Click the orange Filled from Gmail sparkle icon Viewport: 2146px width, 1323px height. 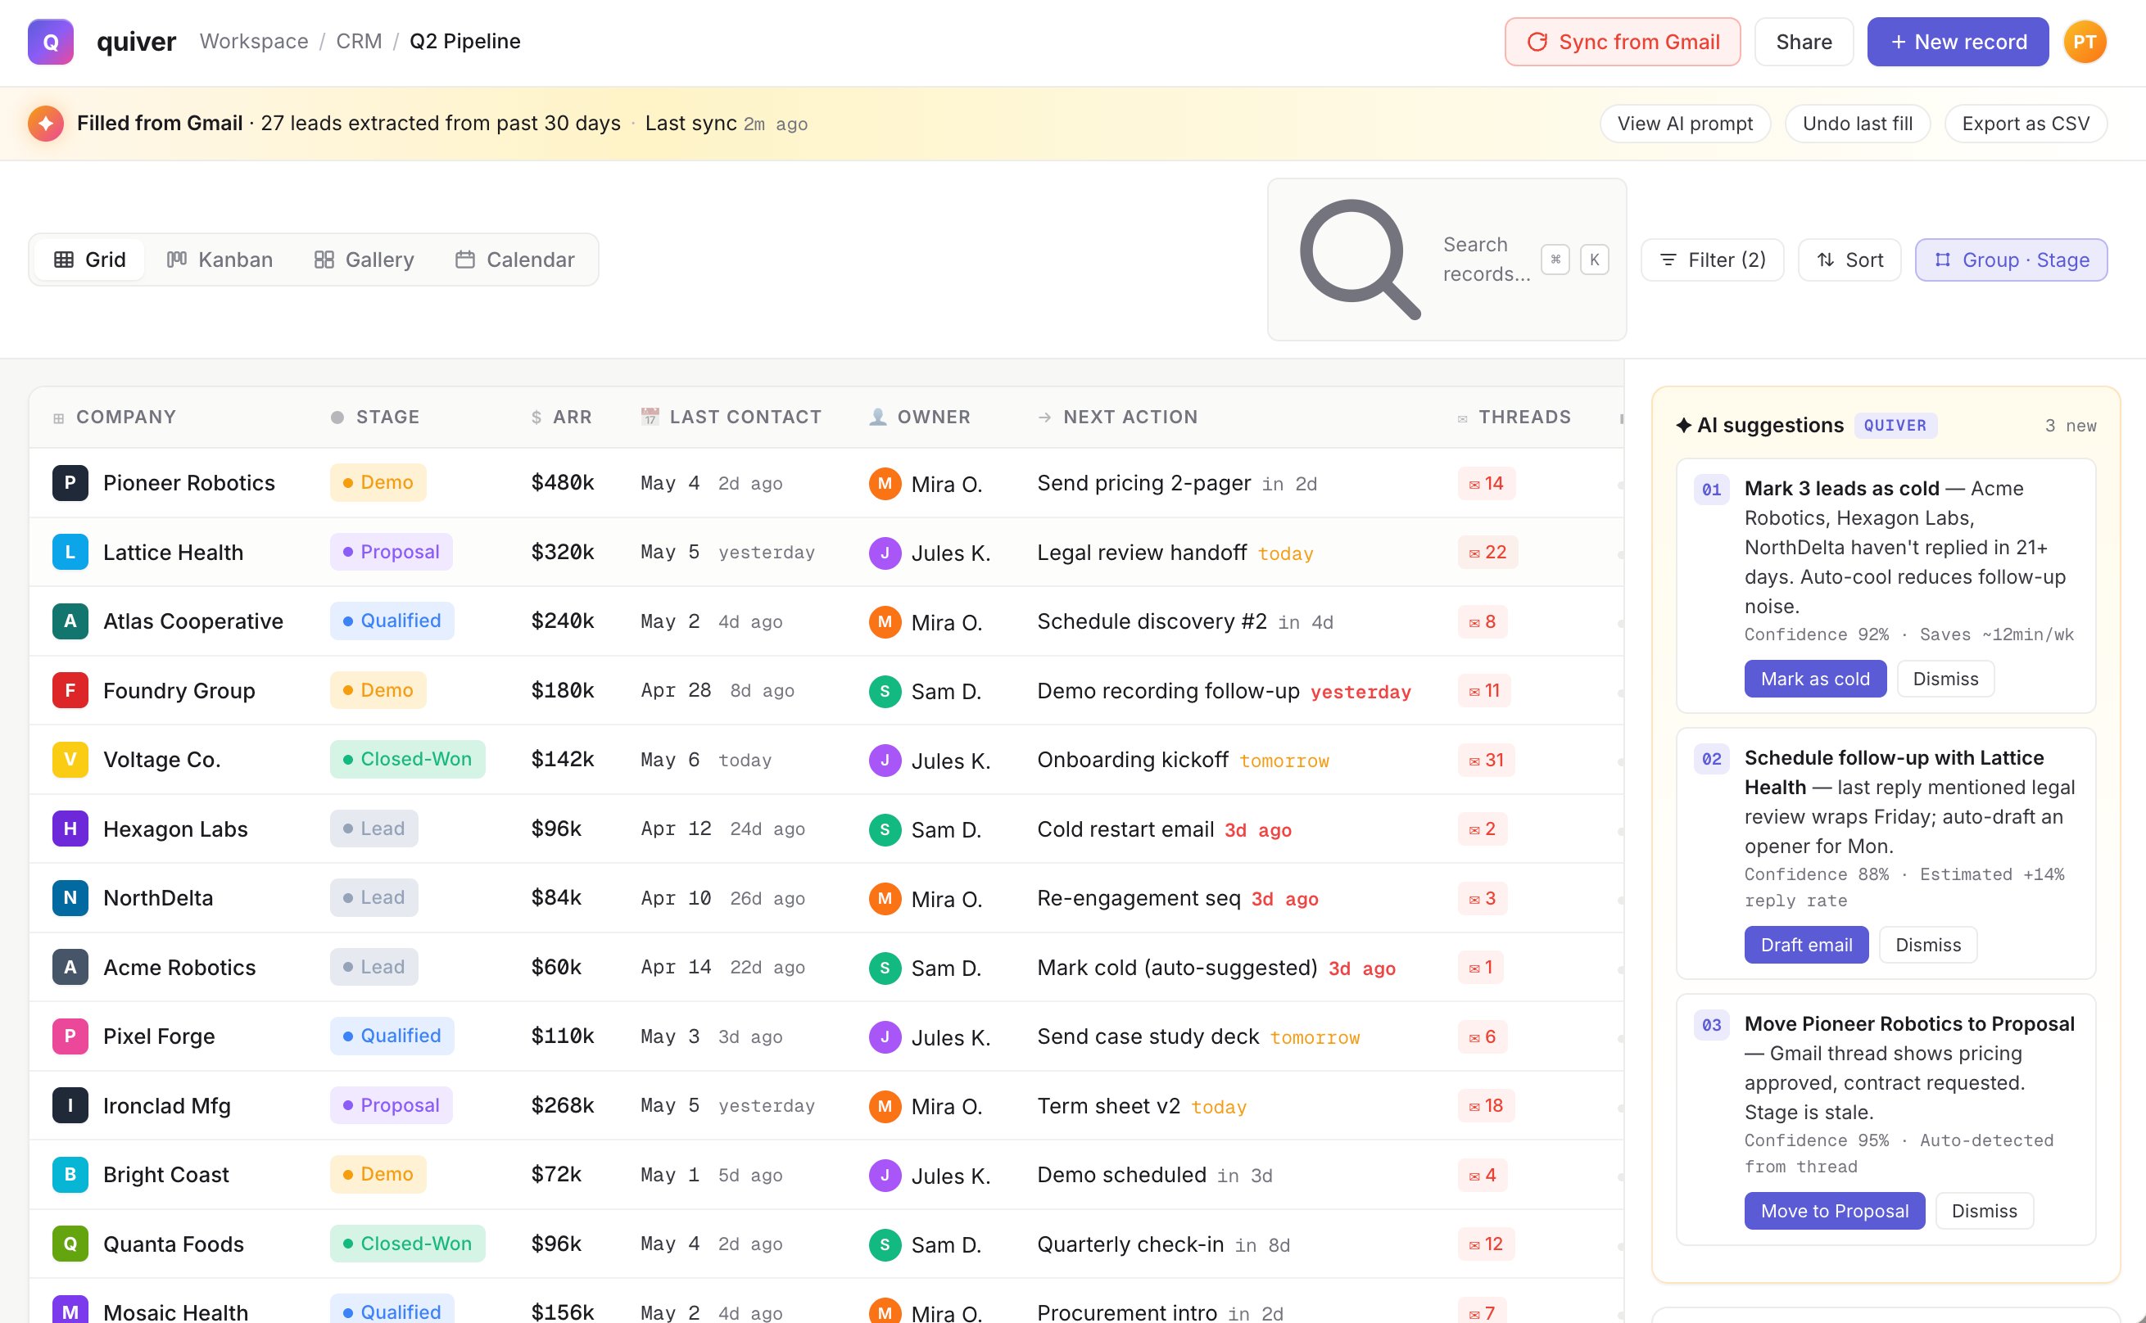(x=46, y=124)
